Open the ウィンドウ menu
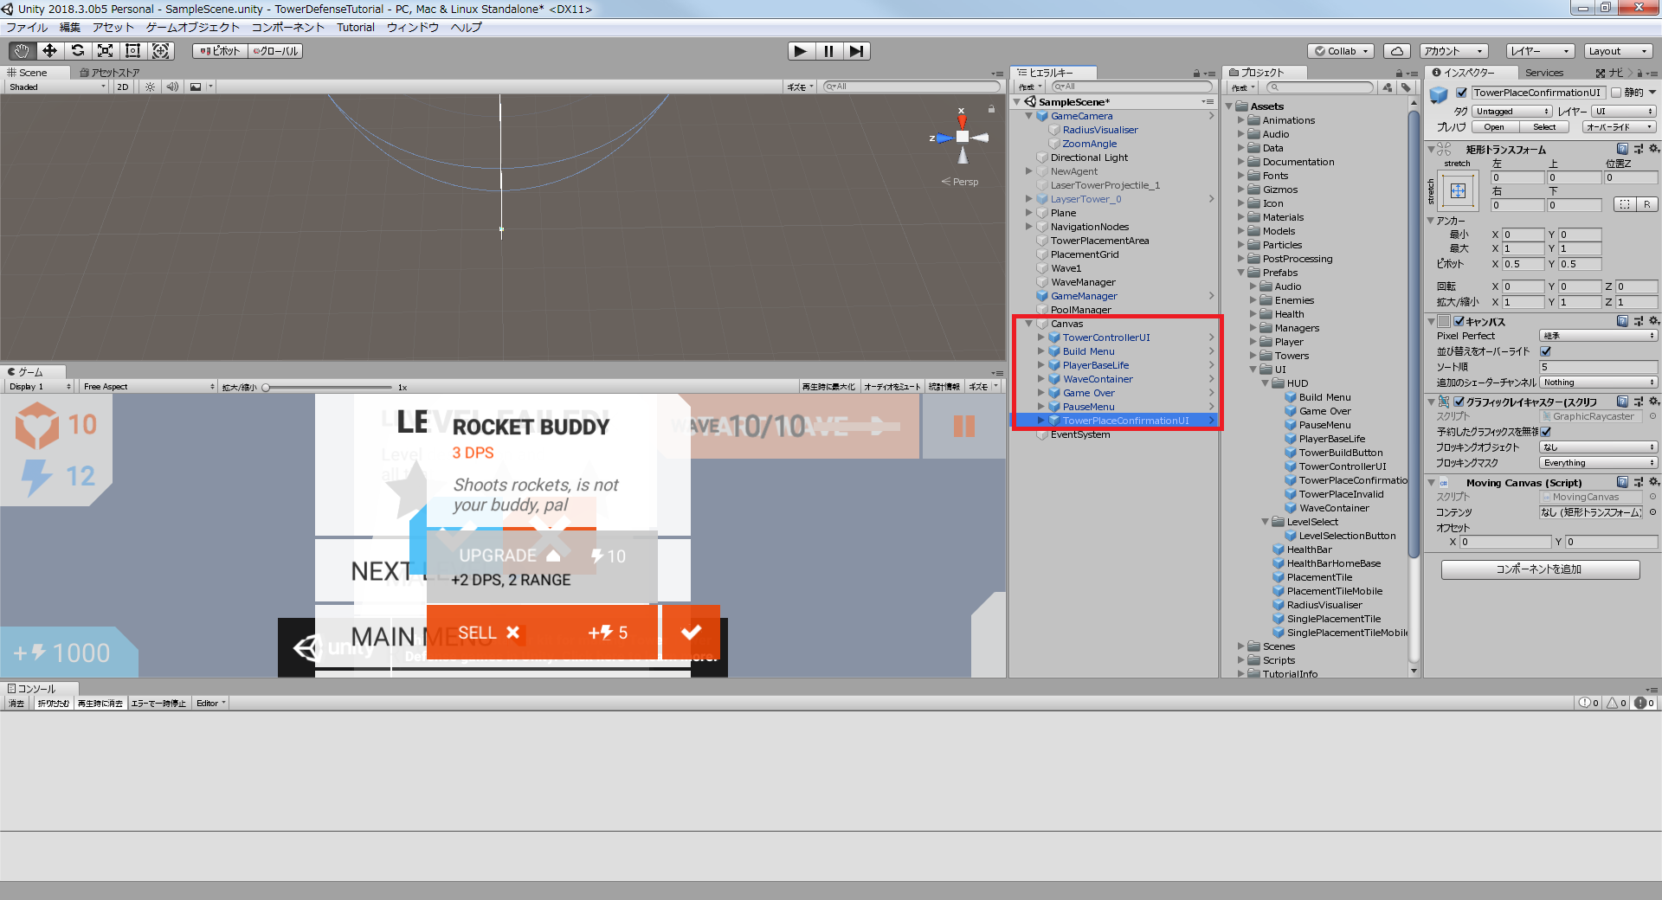The image size is (1662, 900). [413, 27]
